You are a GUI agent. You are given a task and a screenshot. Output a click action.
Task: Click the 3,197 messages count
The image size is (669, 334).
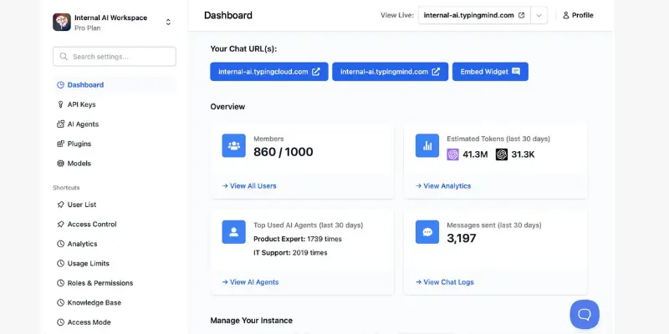coord(462,238)
